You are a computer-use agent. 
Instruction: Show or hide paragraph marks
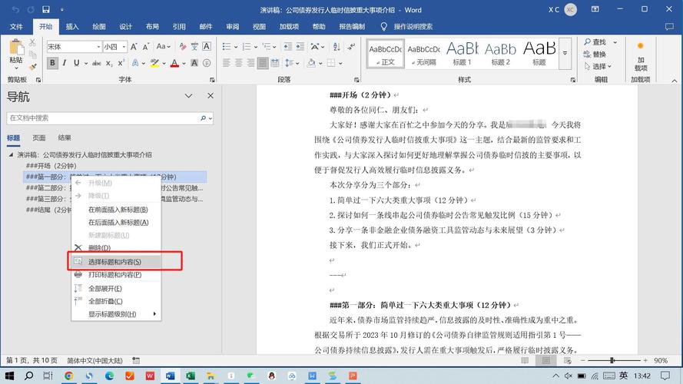click(351, 47)
